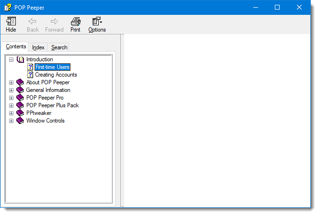Viewport: 318px width, 215px height.
Task: Close the POP Peeper help window
Action: 299,8
